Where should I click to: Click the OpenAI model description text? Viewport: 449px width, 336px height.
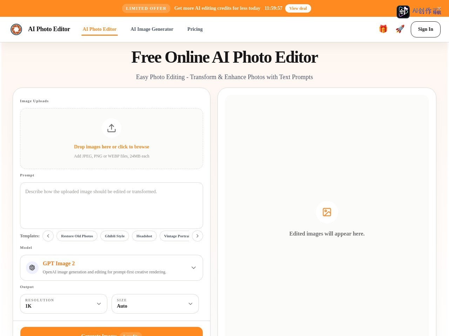click(x=105, y=272)
